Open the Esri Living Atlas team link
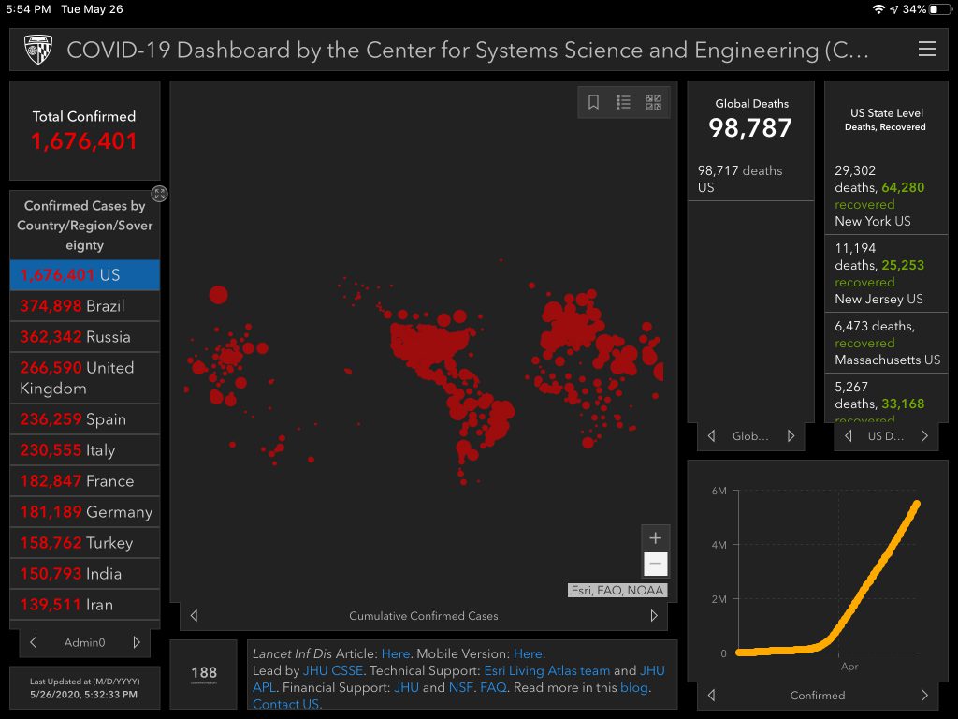Image resolution: width=958 pixels, height=719 pixels. coord(546,670)
